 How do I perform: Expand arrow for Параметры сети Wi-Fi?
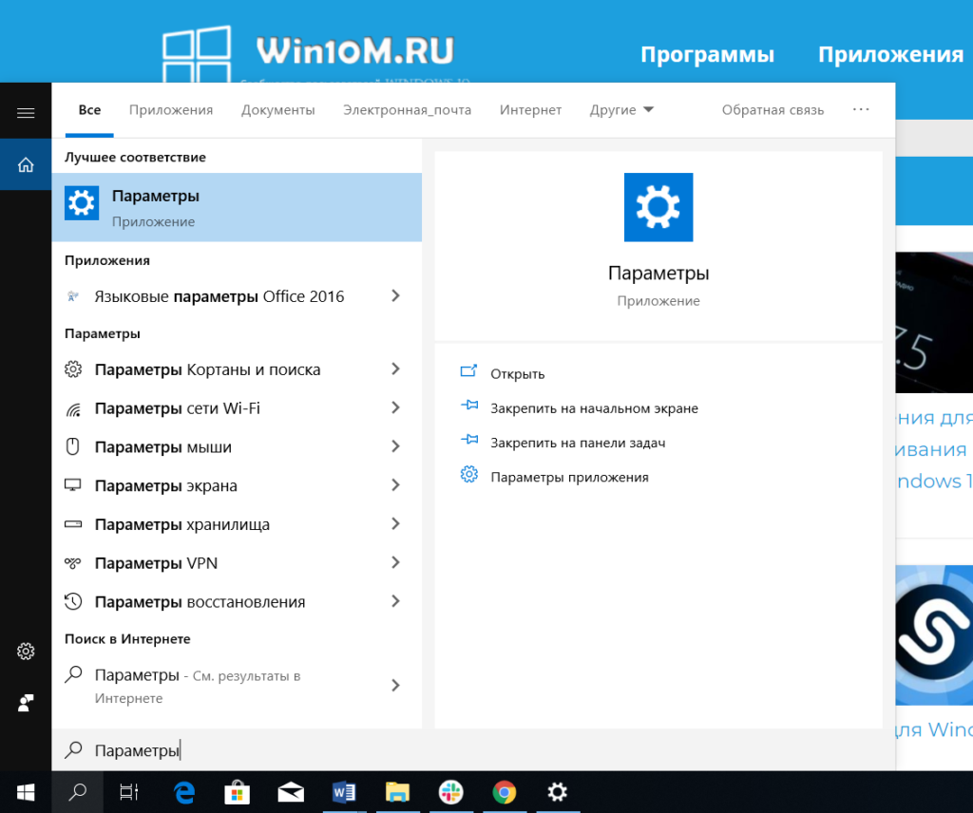point(395,408)
